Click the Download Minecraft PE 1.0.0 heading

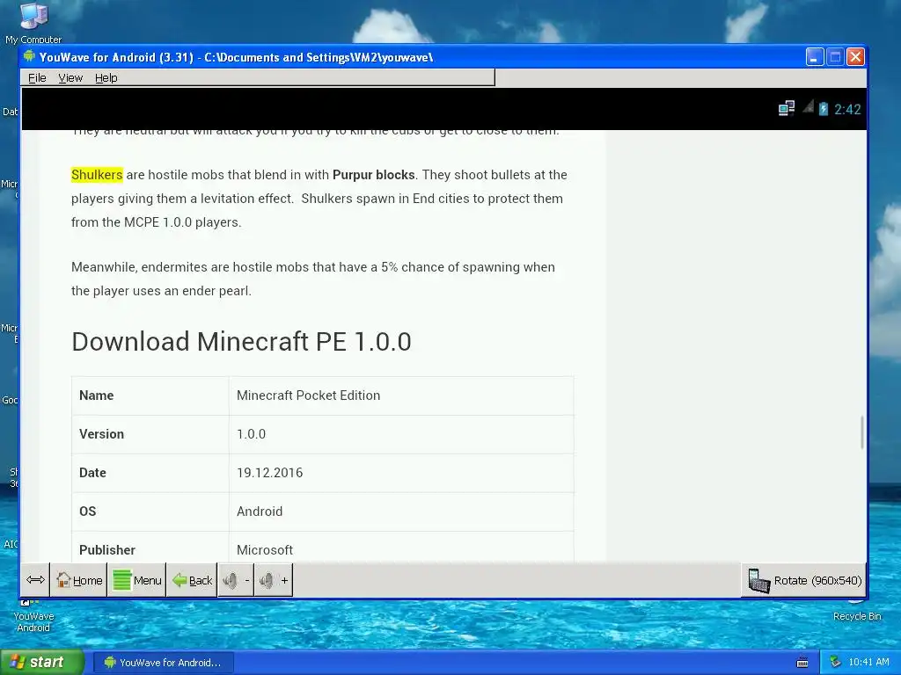click(x=241, y=342)
